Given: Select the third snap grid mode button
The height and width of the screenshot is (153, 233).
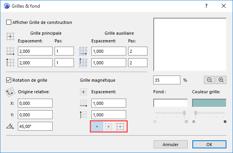Looking at the screenshot, I should click(x=120, y=126).
